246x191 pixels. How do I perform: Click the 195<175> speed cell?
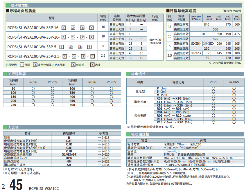pos(196,53)
